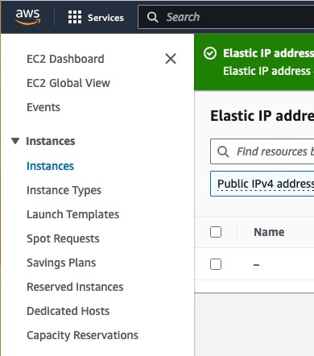314x356 pixels.
Task: Click the magnifier icon in top search bar
Action: (x=152, y=17)
